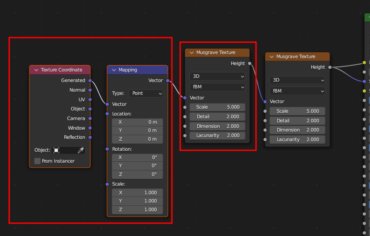
Task: Open the 3D dimensions dropdown in first Musgrave
Action: coord(217,76)
